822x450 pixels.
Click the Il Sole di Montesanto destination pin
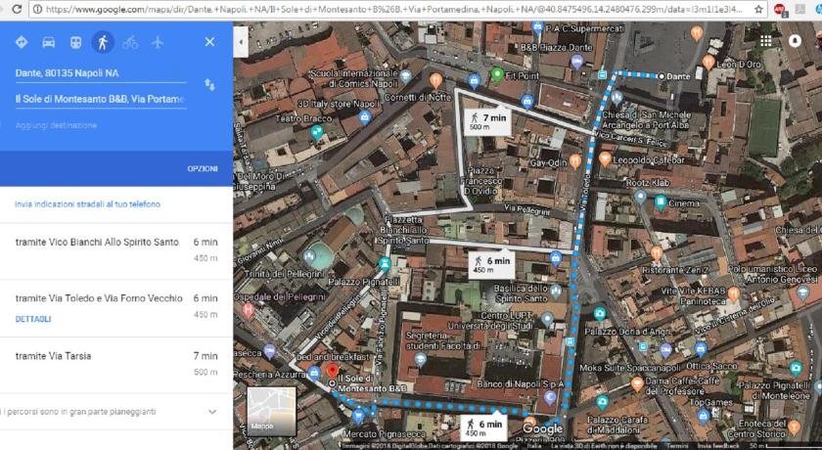pyautogui.click(x=333, y=375)
